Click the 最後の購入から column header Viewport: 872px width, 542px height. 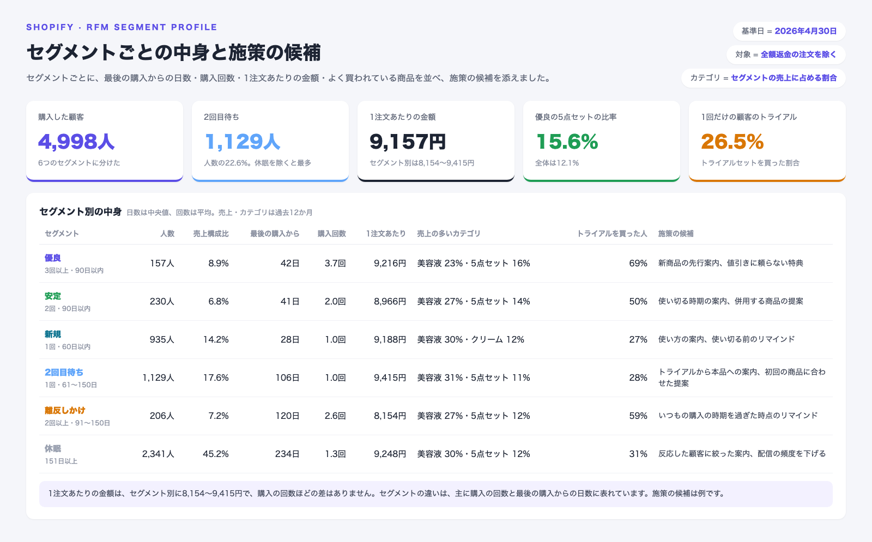[x=275, y=234]
